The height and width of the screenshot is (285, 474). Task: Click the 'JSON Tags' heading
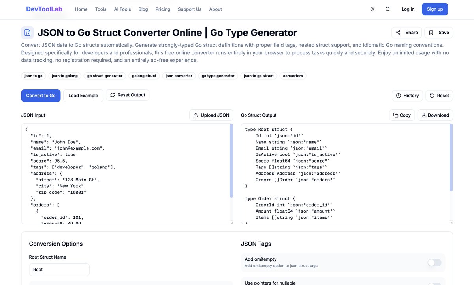pyautogui.click(x=256, y=244)
